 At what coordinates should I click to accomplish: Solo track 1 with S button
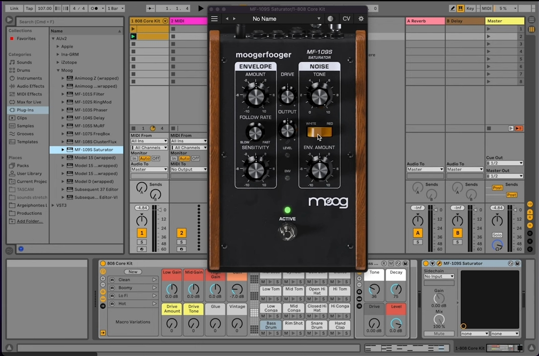142,242
